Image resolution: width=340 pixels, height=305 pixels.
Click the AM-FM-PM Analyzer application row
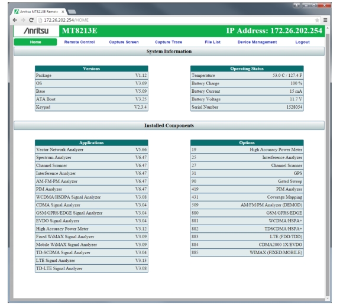[x=92, y=181]
